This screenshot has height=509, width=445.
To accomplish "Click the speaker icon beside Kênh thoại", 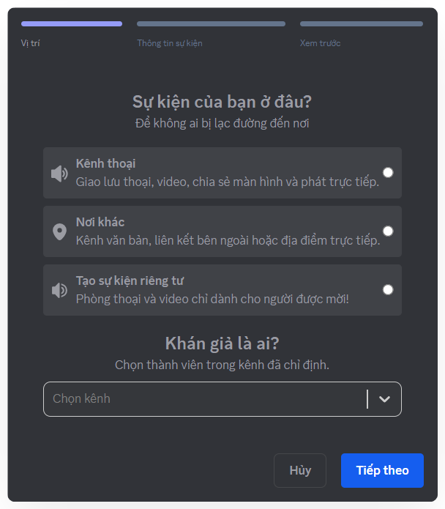I will pyautogui.click(x=59, y=174).
